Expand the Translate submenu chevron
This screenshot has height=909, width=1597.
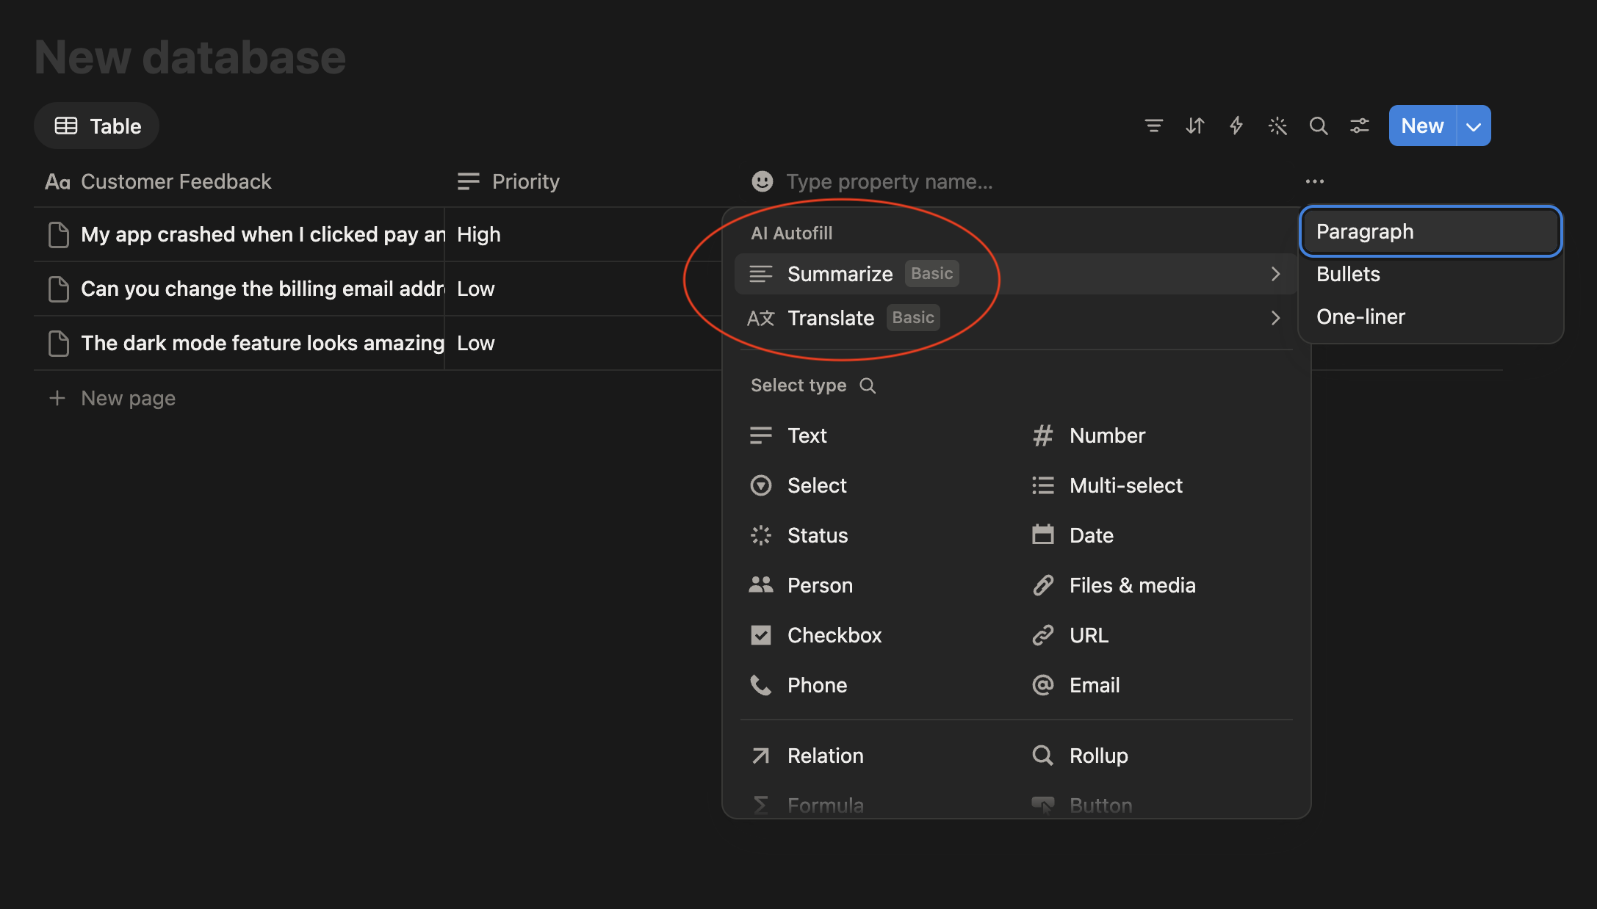coord(1276,318)
